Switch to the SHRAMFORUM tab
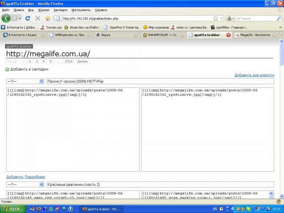 click(163, 35)
